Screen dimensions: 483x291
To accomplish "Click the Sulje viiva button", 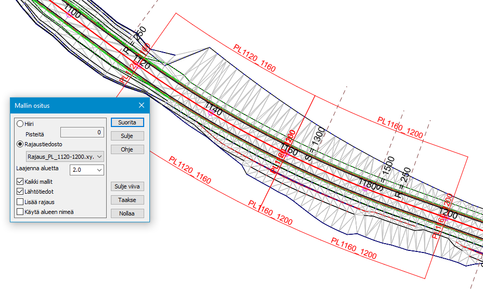I will [x=127, y=186].
